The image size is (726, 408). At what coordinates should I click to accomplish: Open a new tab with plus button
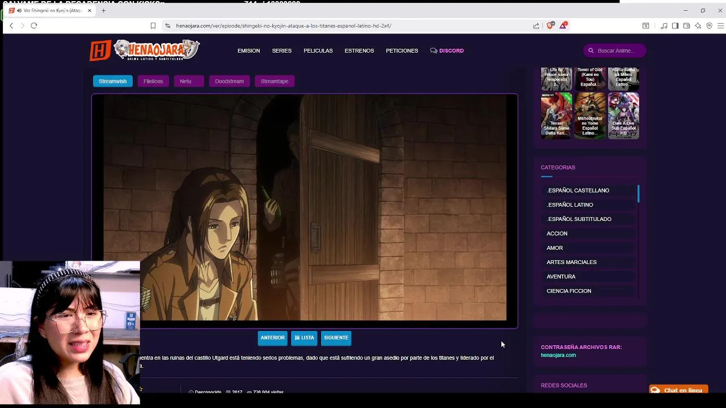(103, 10)
